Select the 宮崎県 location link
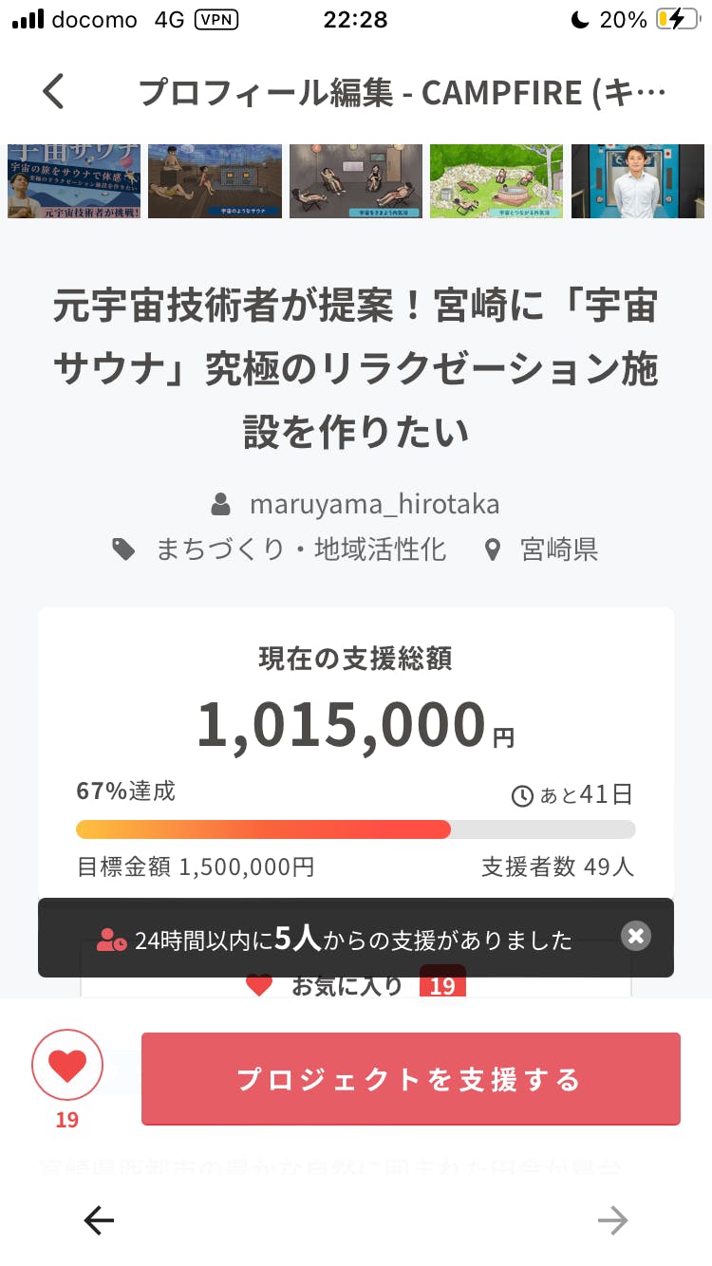712x1266 pixels. tap(558, 549)
